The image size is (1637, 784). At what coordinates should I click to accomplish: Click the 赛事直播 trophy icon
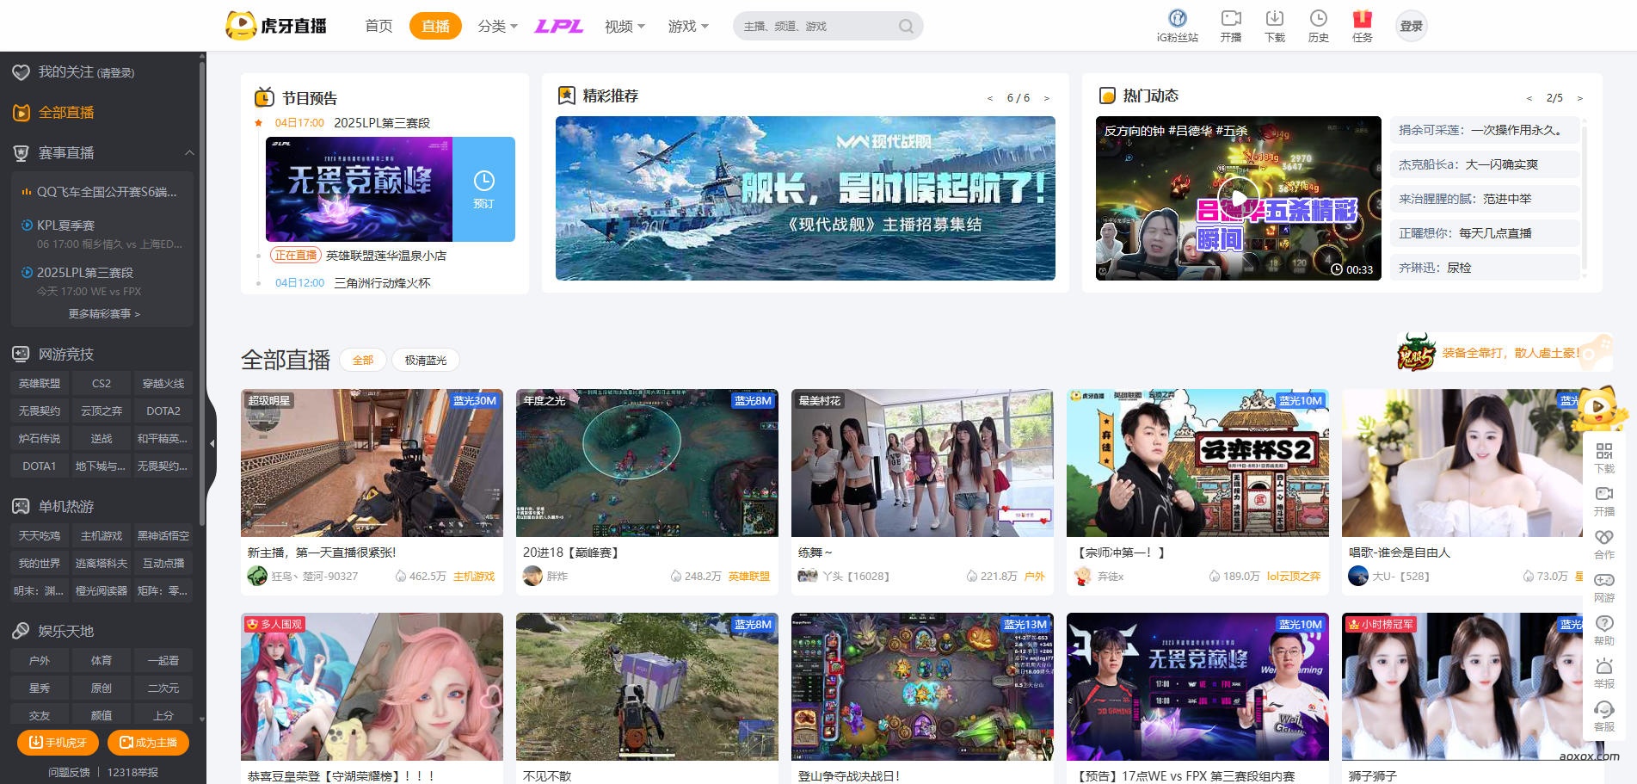22,153
